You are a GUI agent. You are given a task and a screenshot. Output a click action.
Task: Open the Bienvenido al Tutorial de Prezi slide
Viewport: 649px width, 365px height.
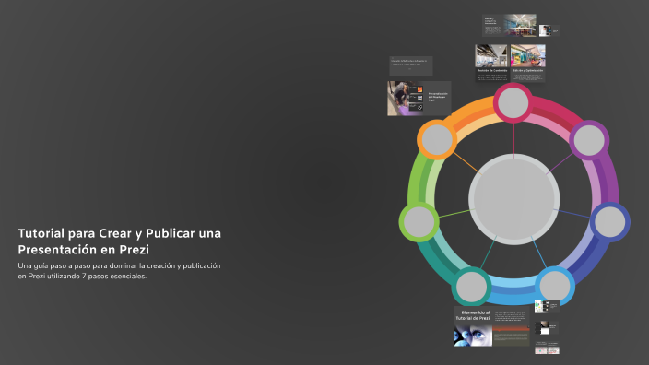tap(491, 327)
